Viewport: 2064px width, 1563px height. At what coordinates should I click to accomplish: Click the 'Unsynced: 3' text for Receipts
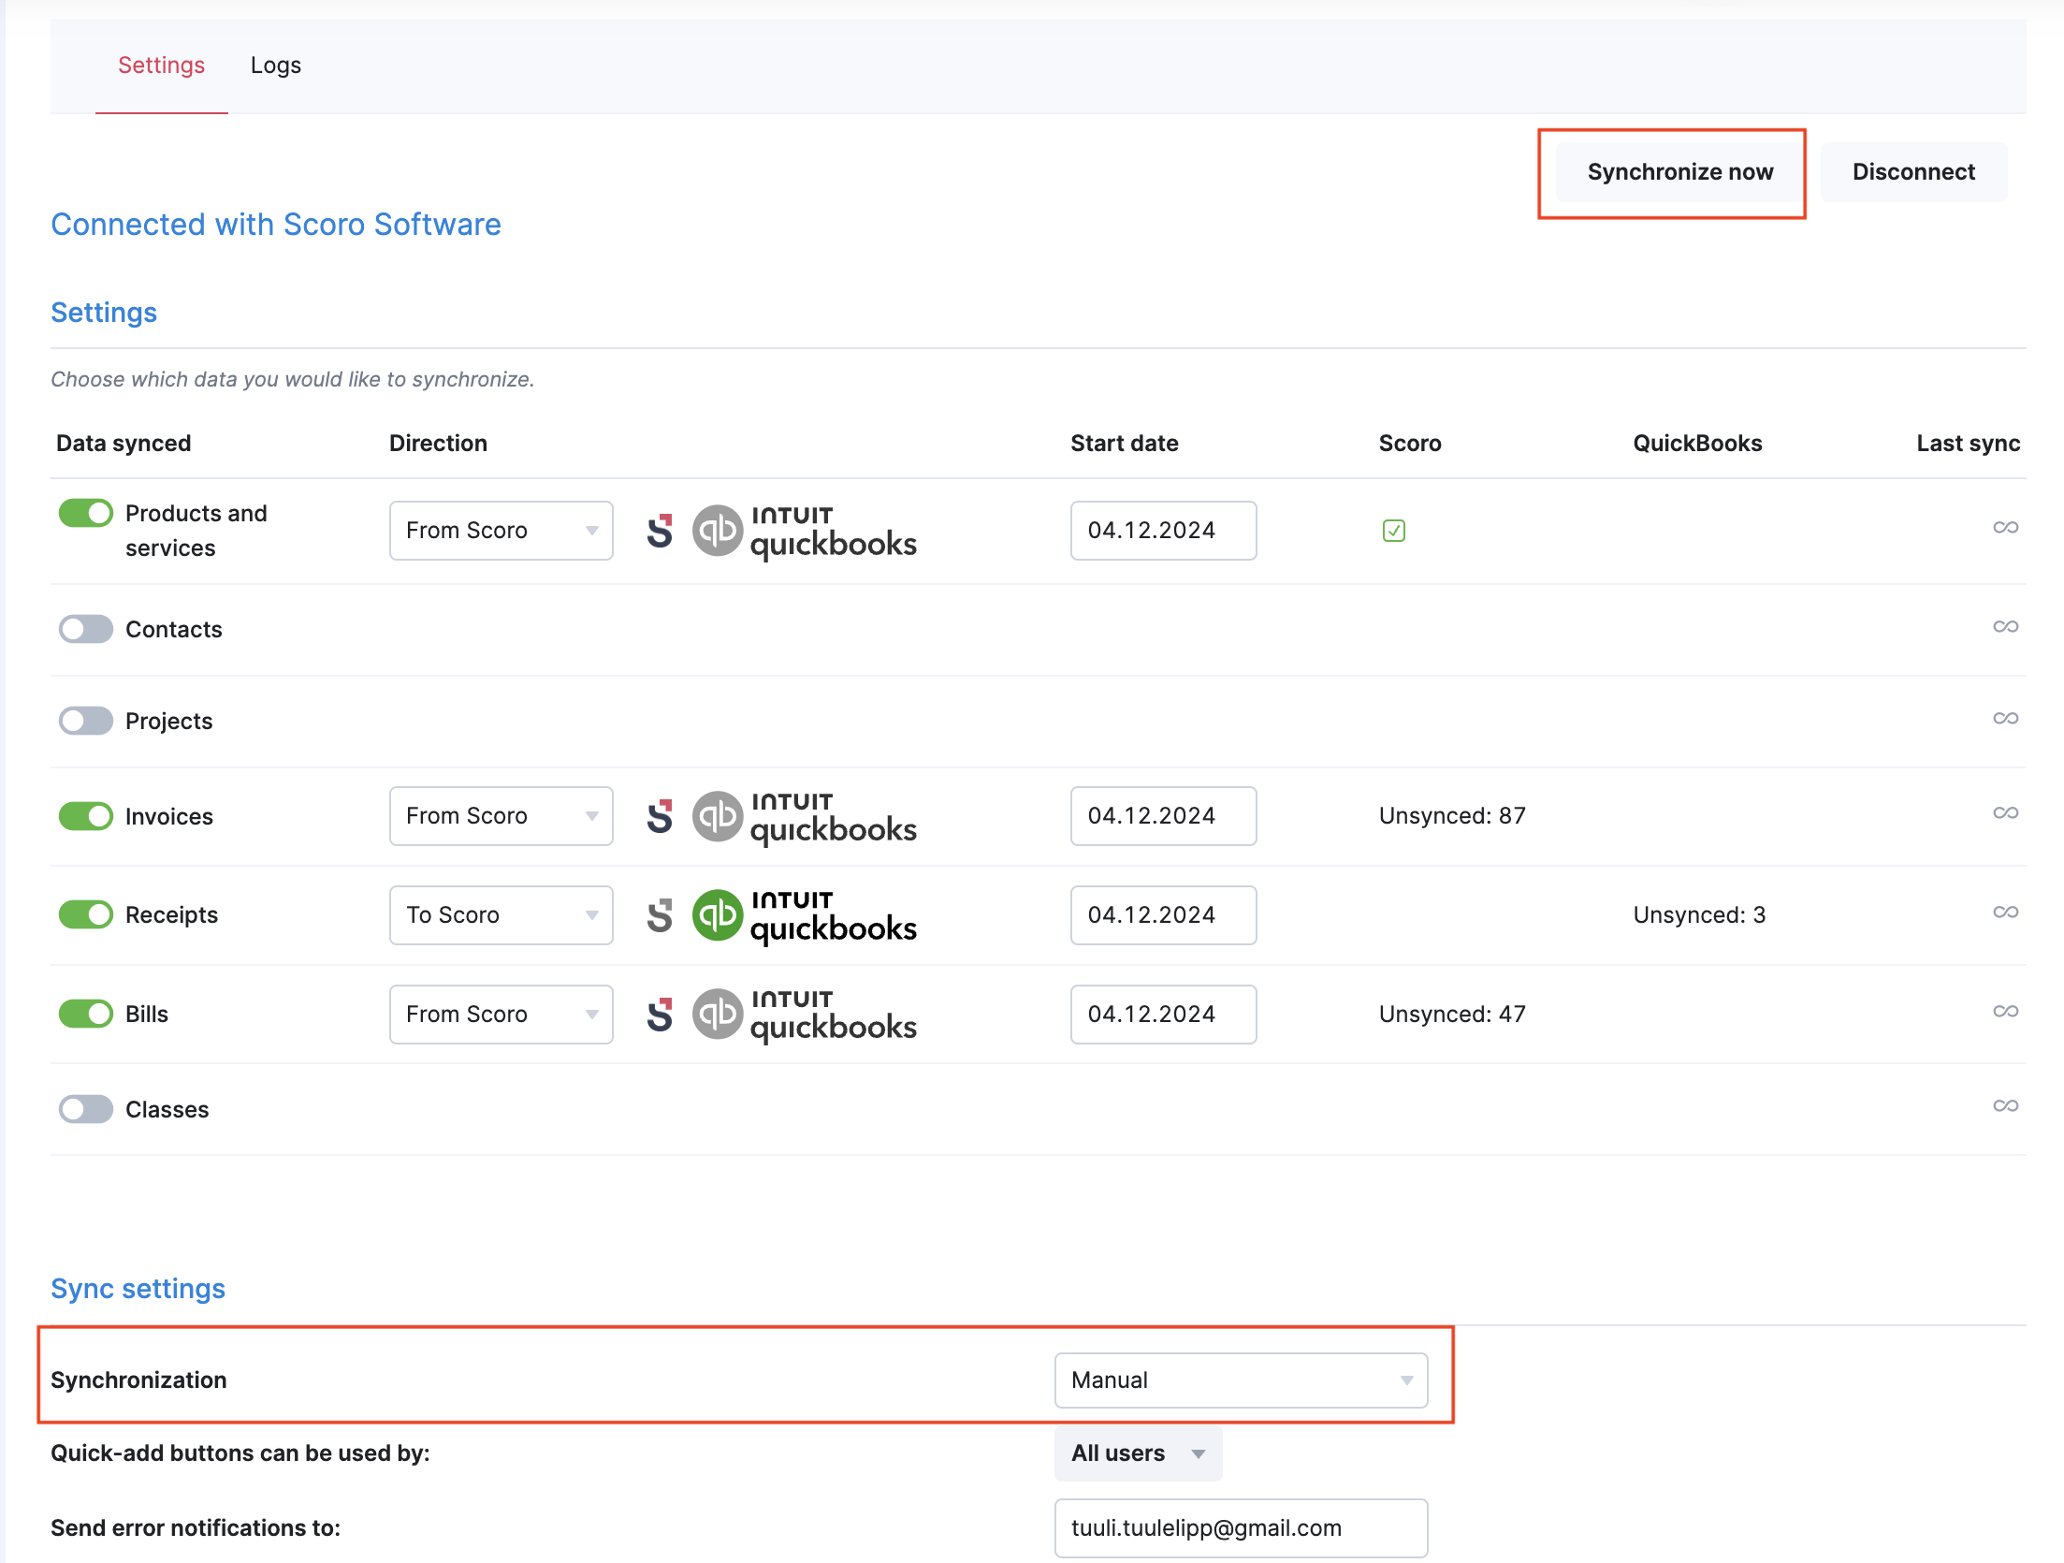(1699, 915)
